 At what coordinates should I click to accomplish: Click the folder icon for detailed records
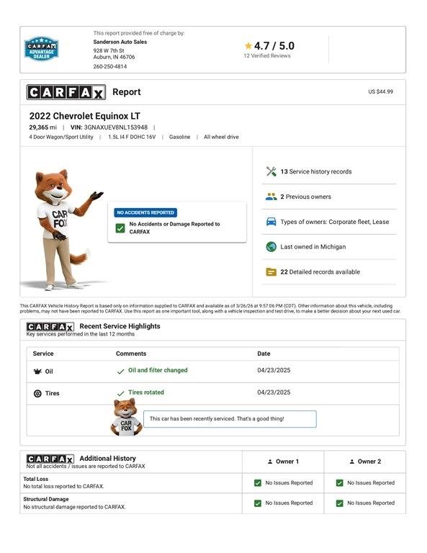(x=271, y=271)
